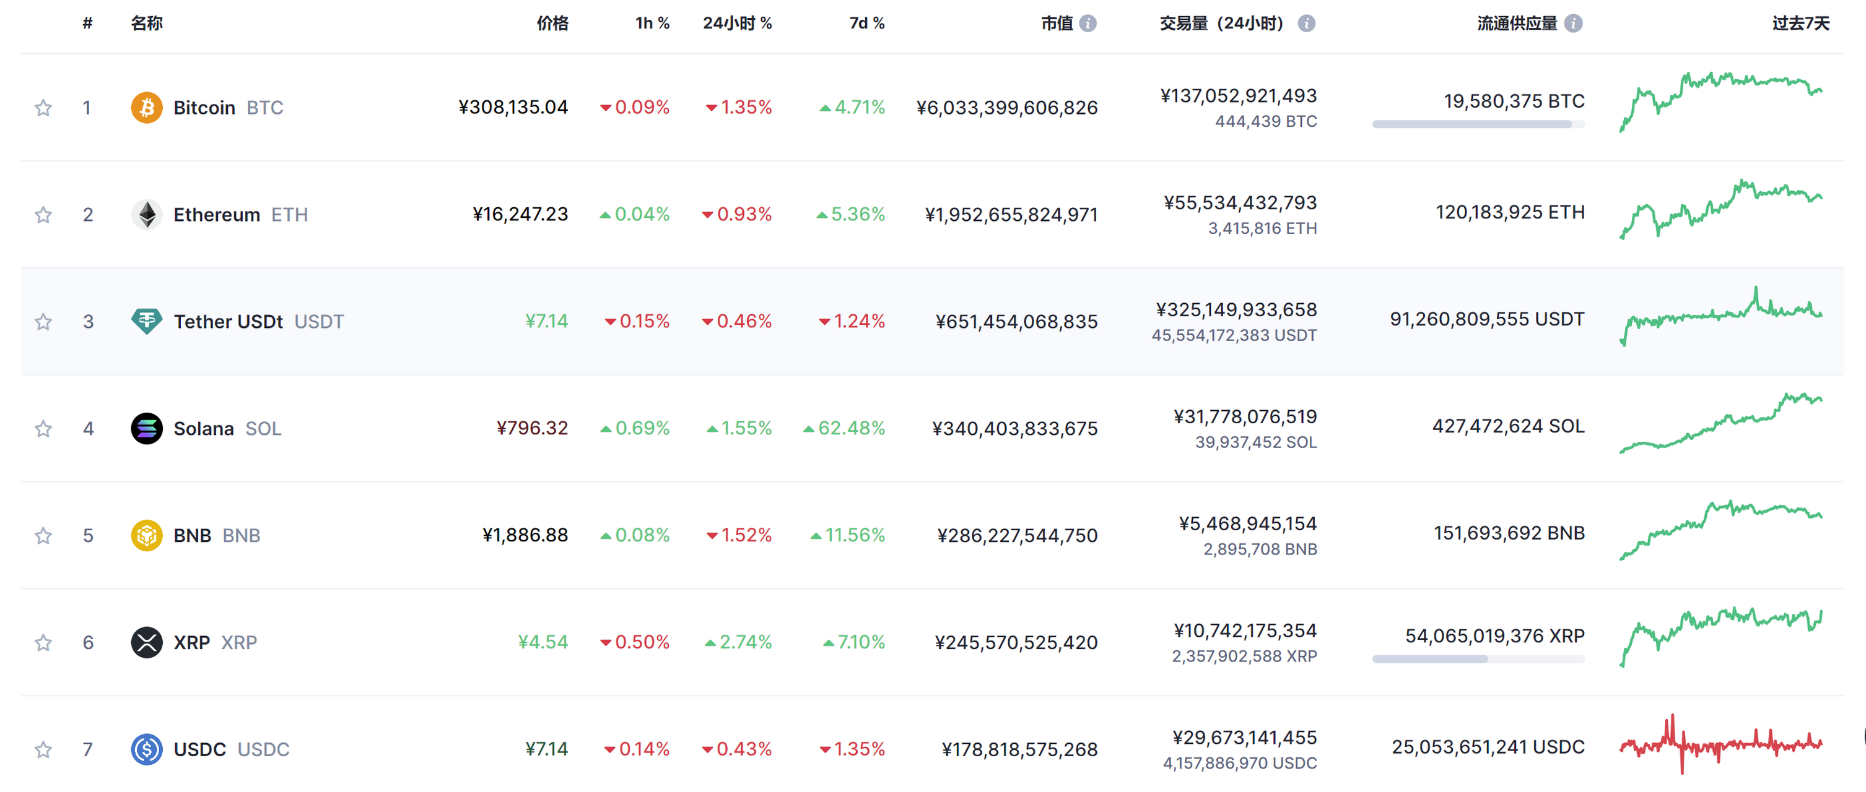Image resolution: width=1866 pixels, height=792 pixels.
Task: Toggle the XRP watchlist star
Action: [x=43, y=643]
